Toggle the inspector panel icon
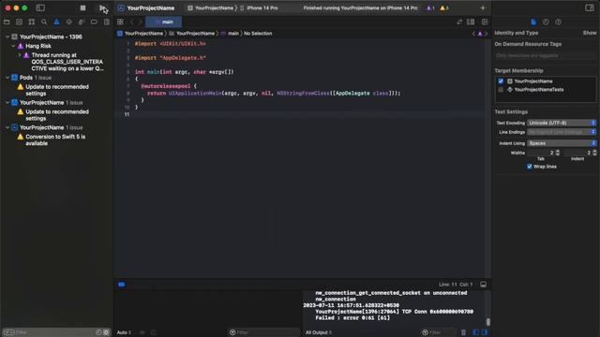Screen dimensions: 600x337 (x=590, y=7)
